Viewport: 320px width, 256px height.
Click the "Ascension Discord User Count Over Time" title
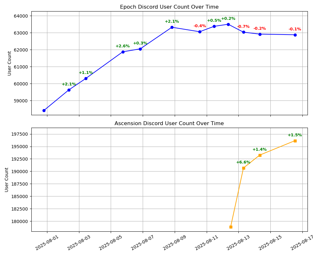point(169,123)
